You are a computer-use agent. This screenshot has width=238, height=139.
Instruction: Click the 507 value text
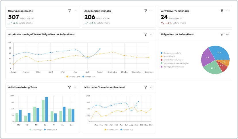pos(14,17)
